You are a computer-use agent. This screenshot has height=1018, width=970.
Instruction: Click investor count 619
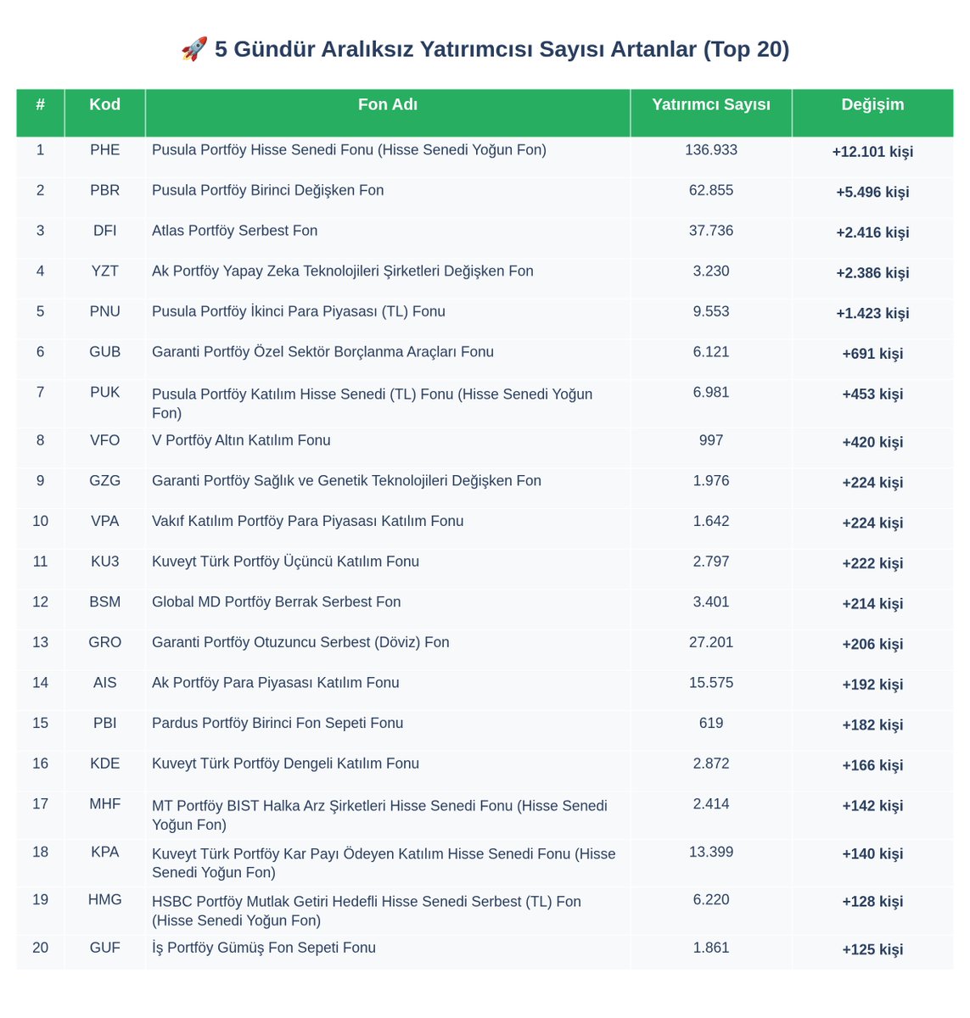(x=711, y=723)
